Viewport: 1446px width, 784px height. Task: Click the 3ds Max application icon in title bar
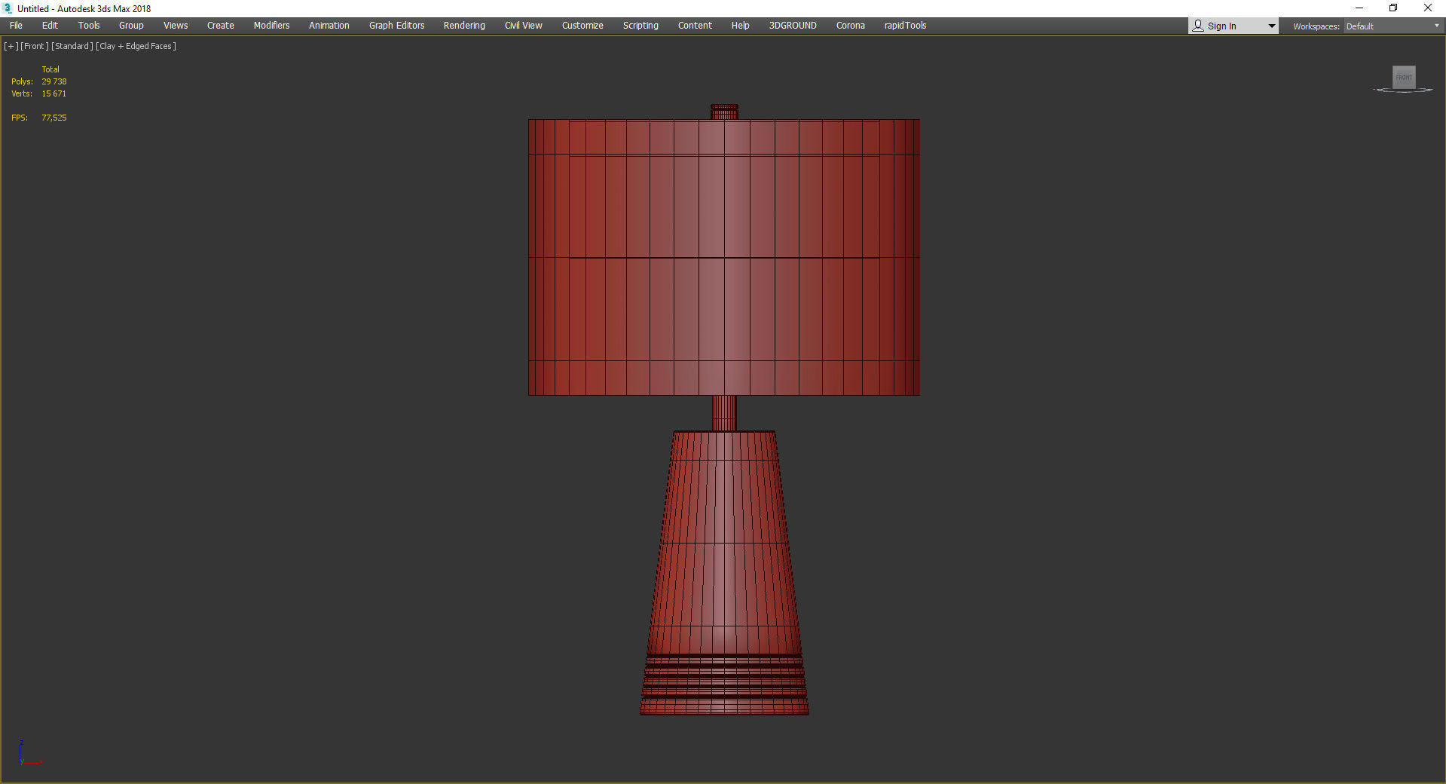(x=8, y=8)
